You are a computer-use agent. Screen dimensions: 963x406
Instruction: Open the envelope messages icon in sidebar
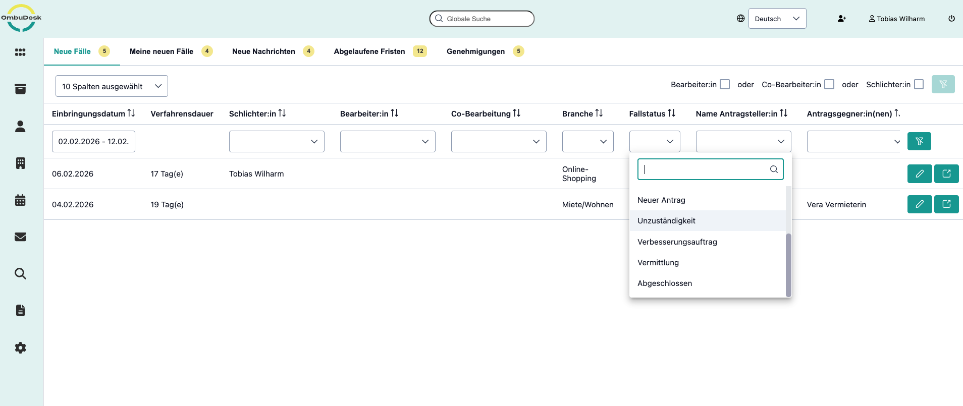(20, 237)
